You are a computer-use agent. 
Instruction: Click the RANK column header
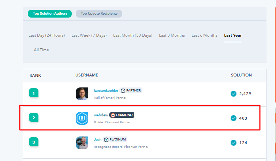[x=35, y=75]
